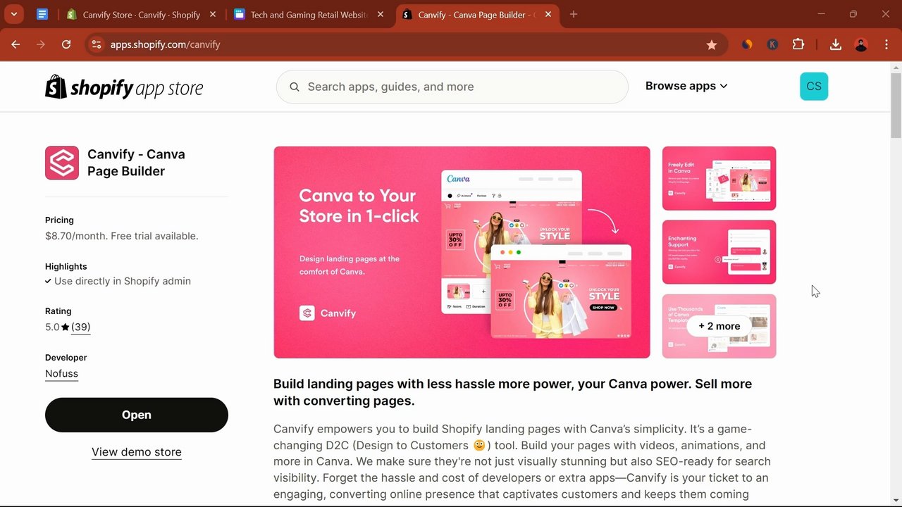Switch to Tech and Gaming Retail Website tab
The height and width of the screenshot is (507, 902).
click(x=309, y=14)
